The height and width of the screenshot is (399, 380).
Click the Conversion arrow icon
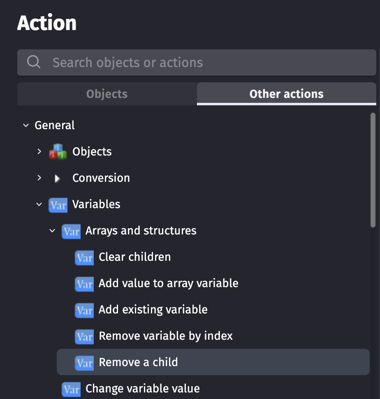(x=58, y=178)
